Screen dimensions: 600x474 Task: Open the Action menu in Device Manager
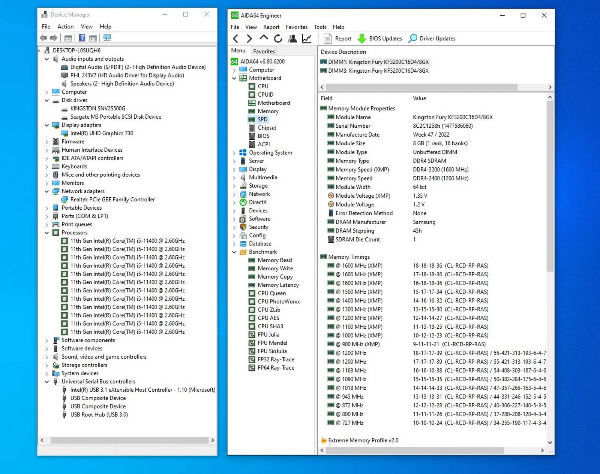pyautogui.click(x=65, y=27)
